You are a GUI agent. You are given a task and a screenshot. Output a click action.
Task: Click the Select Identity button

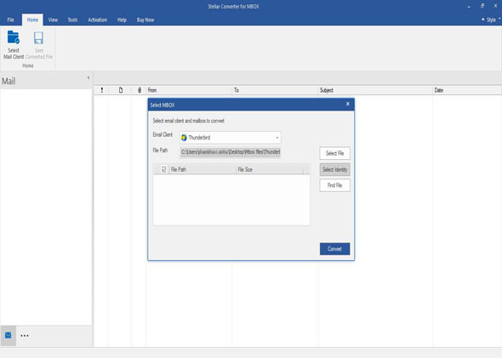click(x=334, y=169)
